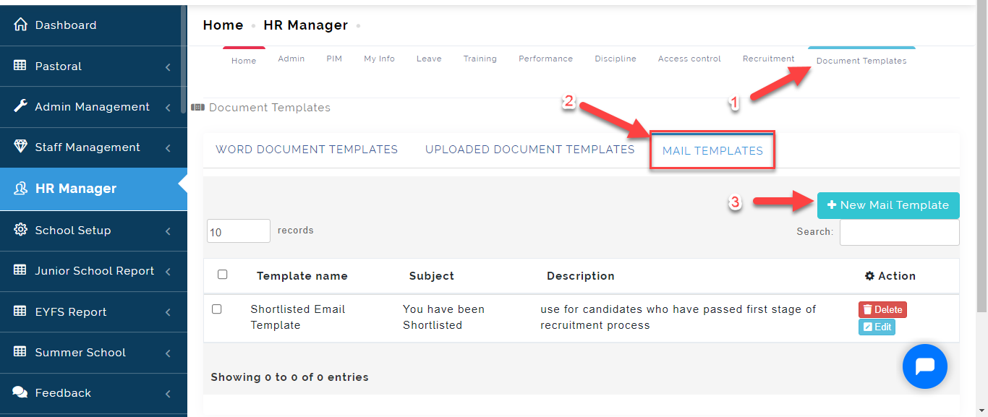Click the Admin Management wrench icon

coord(20,106)
